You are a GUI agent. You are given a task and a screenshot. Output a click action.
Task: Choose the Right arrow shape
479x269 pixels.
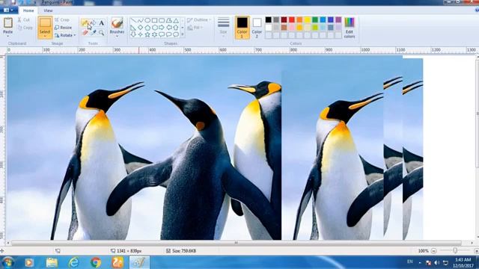tap(162, 28)
